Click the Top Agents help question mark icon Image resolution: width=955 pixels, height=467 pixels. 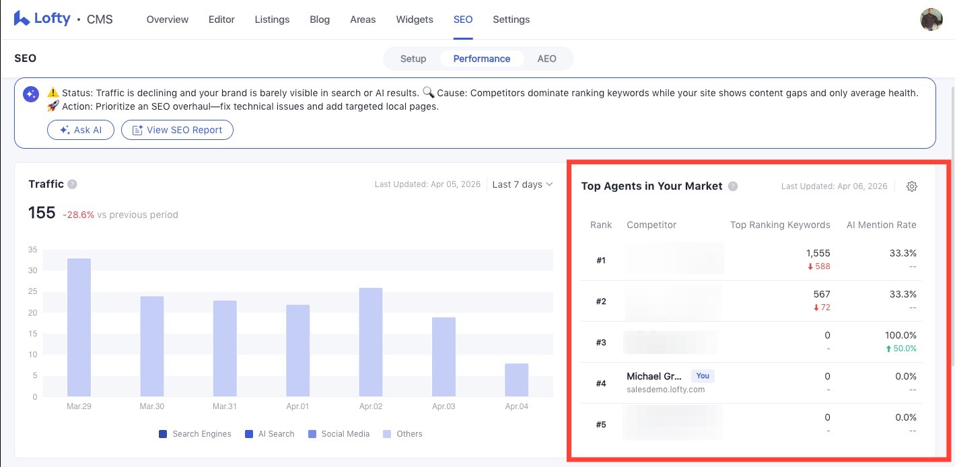point(733,186)
